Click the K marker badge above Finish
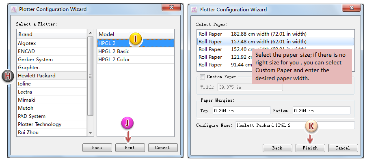Image resolution: width=365 pixels, height=160 pixels. (311, 126)
